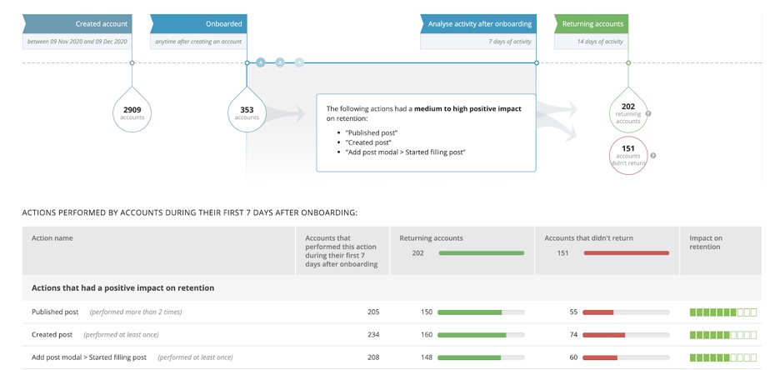This screenshot has width=780, height=370.
Task: Select the darkest A action marker on timeline
Action: point(261,62)
